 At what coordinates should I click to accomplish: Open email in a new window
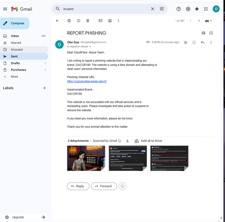(x=211, y=33)
